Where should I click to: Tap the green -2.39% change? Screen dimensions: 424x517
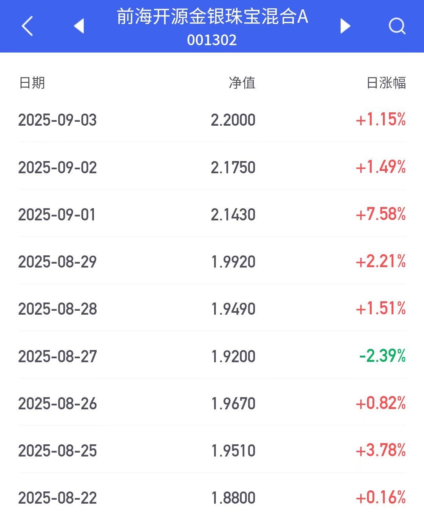tap(382, 356)
